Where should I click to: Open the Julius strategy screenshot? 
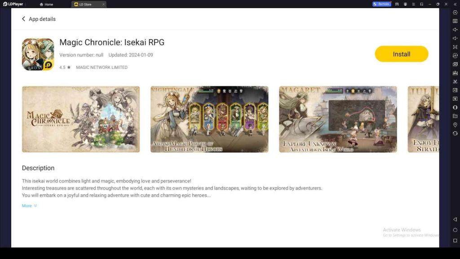tap(423, 119)
